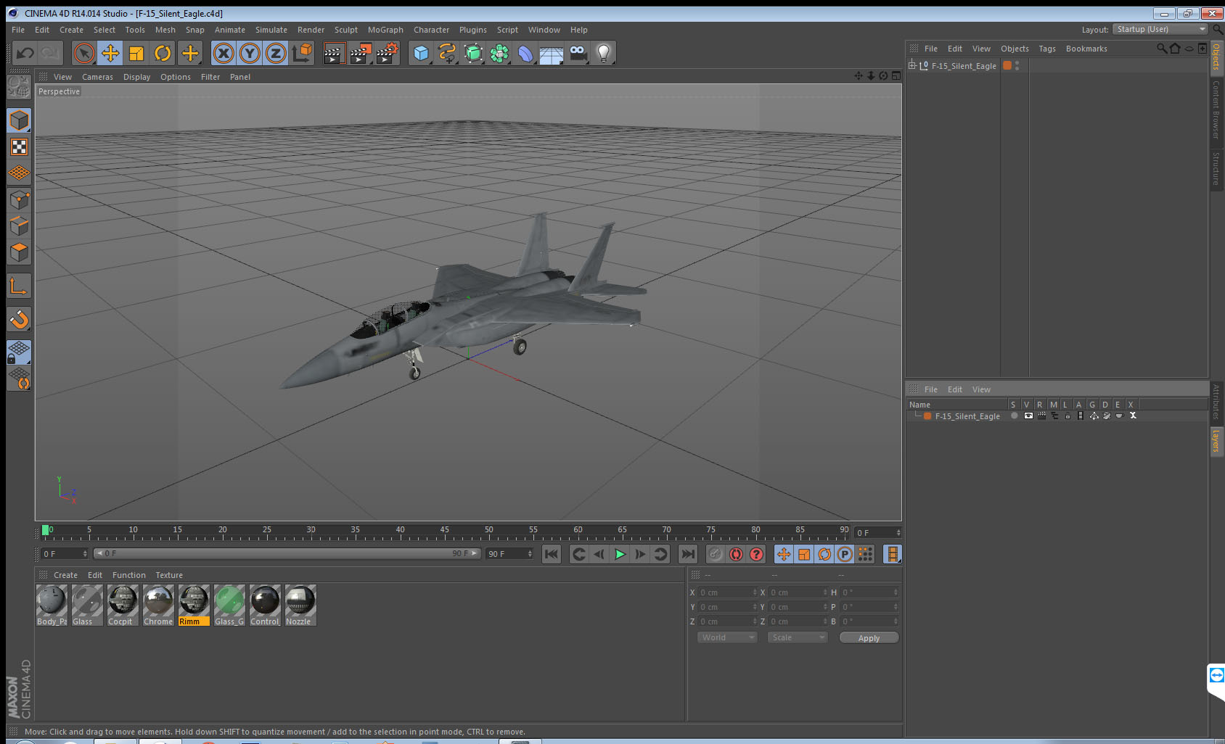Click the Undo arrow icon
The height and width of the screenshot is (744, 1225).
25,53
